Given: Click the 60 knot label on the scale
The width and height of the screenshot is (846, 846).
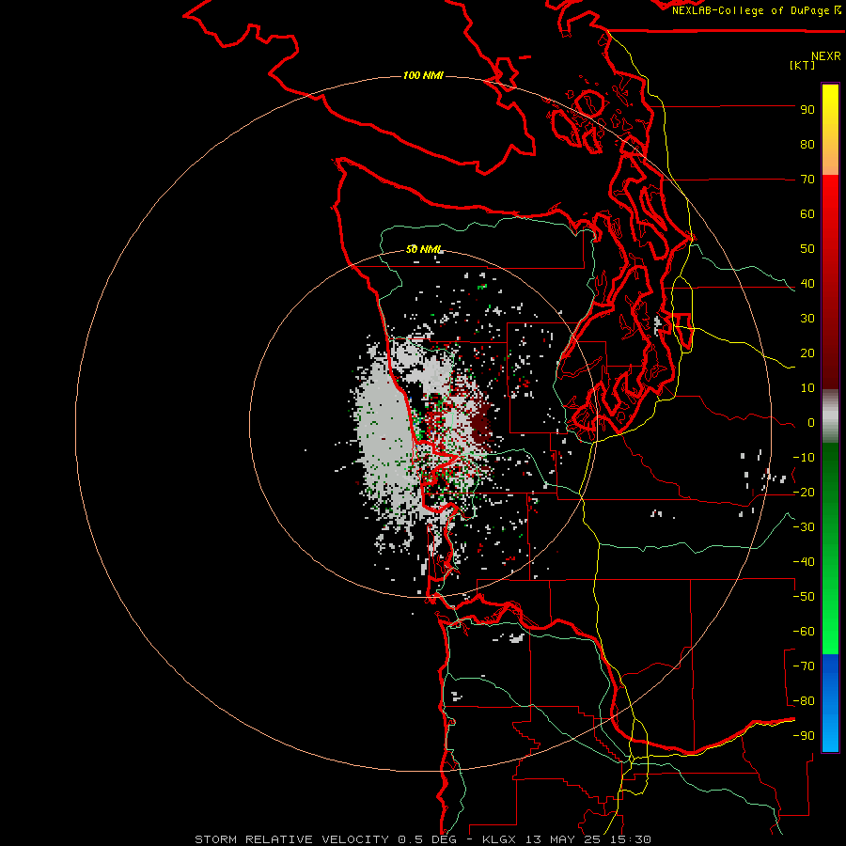Looking at the screenshot, I should [x=807, y=214].
